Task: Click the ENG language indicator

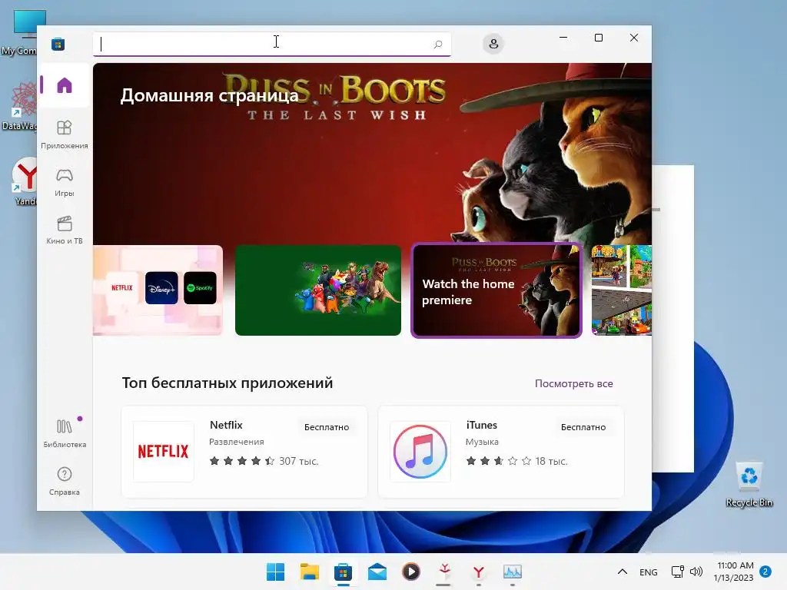Action: pyautogui.click(x=649, y=572)
